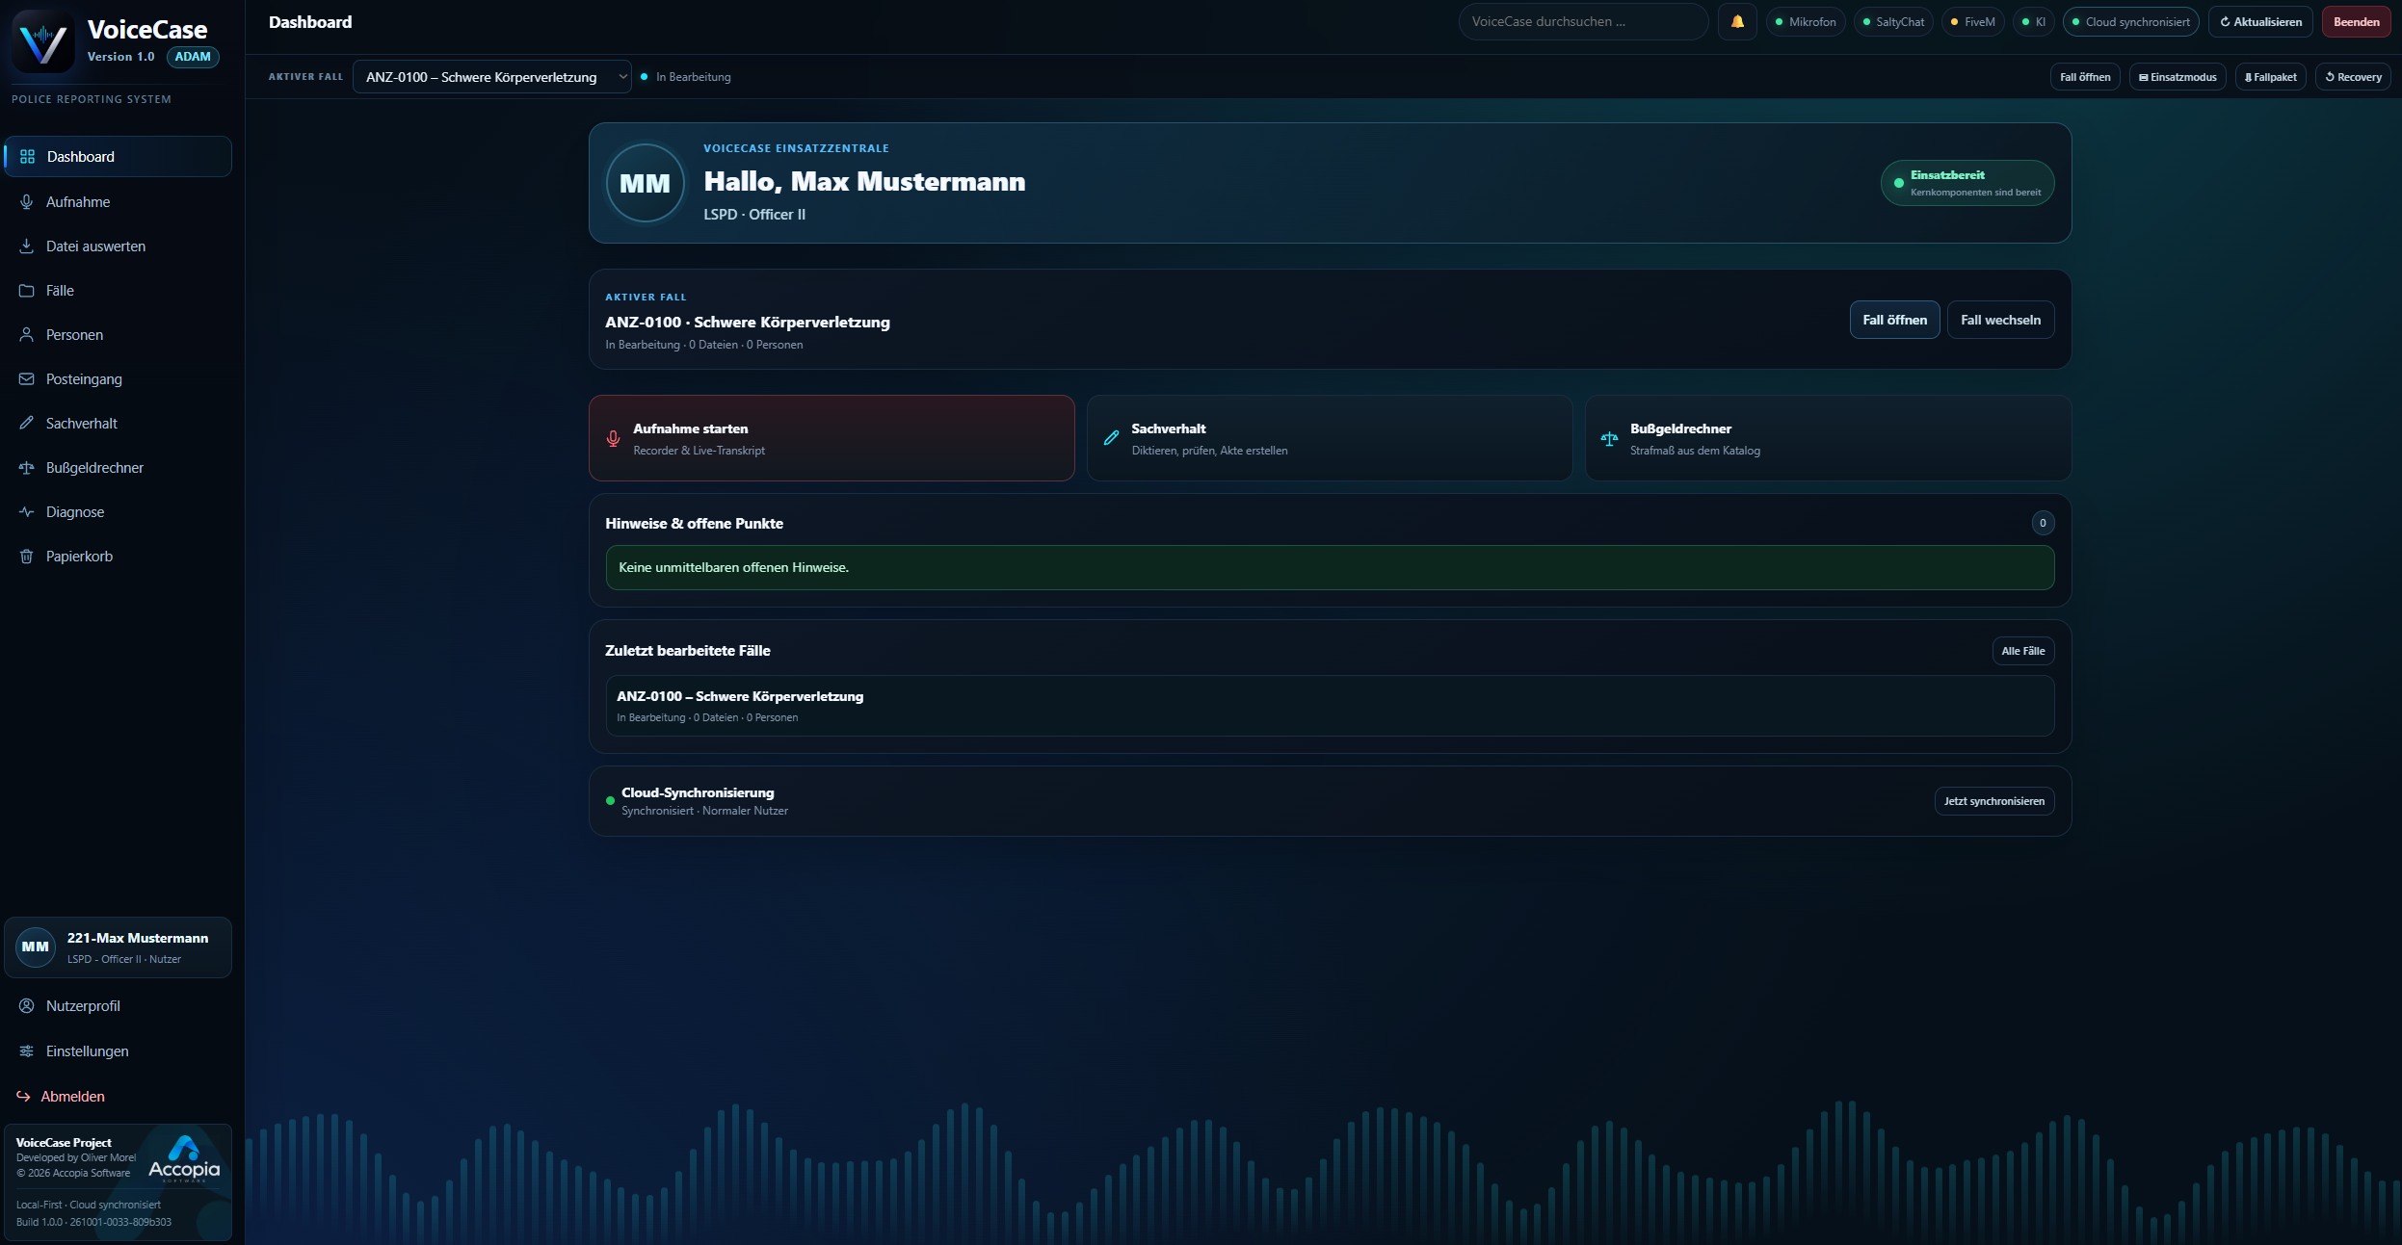2402x1245 pixels.
Task: Focus the VoiceCase durchsuchen search field
Action: tap(1583, 22)
